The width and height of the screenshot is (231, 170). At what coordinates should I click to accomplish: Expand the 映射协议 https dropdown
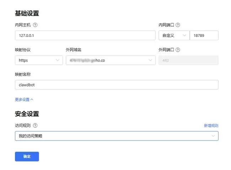coord(39,60)
